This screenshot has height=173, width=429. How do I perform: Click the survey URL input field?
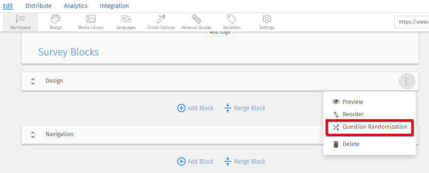point(412,22)
